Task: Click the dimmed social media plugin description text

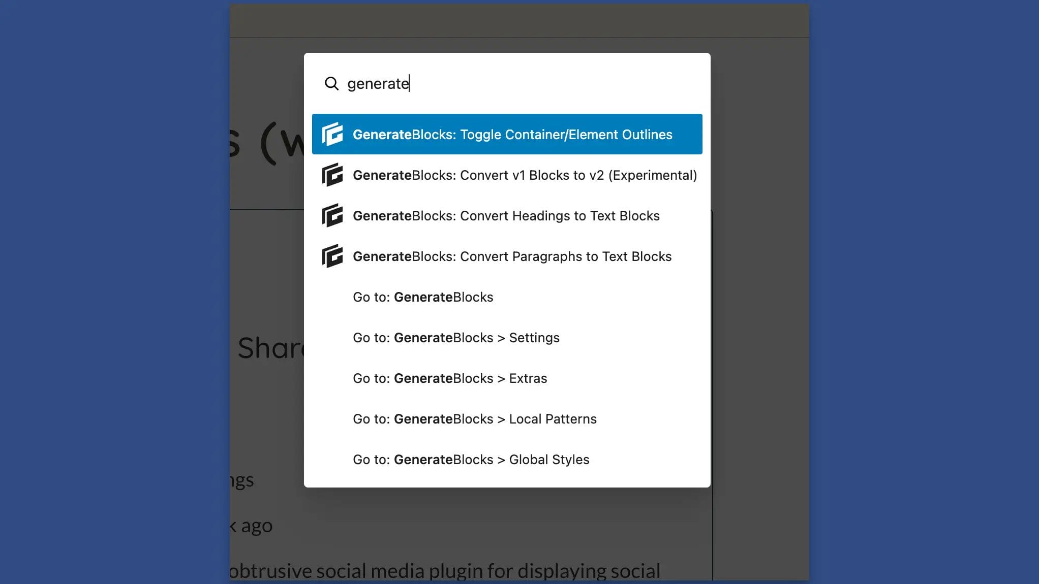Action: point(445,571)
